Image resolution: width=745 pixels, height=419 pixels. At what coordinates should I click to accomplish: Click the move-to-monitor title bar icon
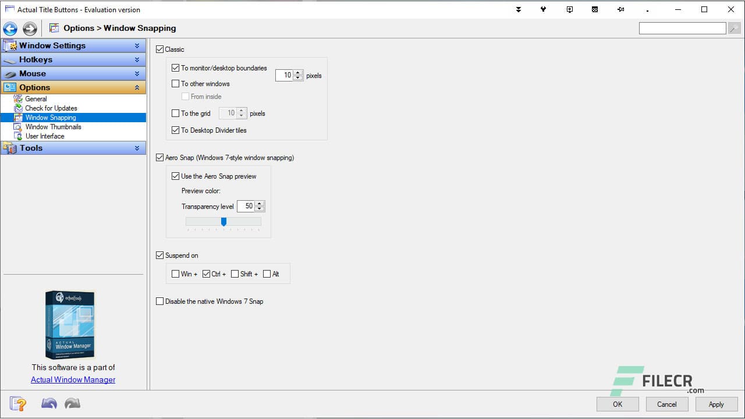click(569, 9)
